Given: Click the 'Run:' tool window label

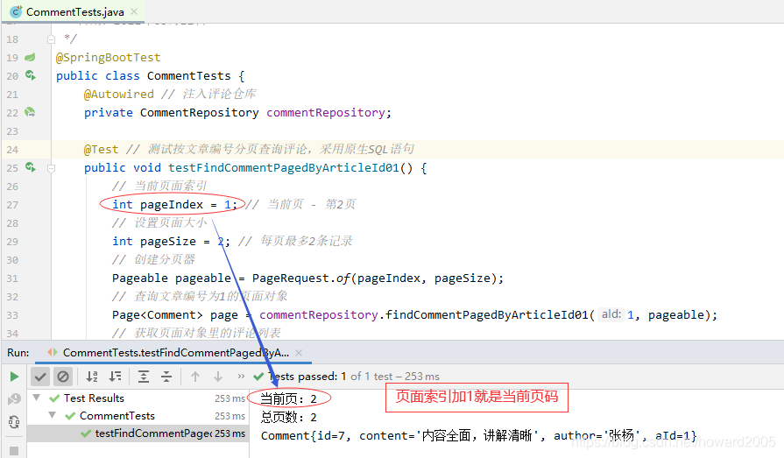Looking at the screenshot, I should [18, 353].
